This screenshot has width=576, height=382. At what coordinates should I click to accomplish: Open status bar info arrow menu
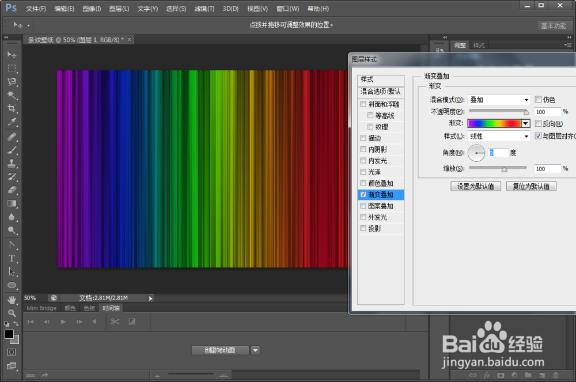point(150,298)
